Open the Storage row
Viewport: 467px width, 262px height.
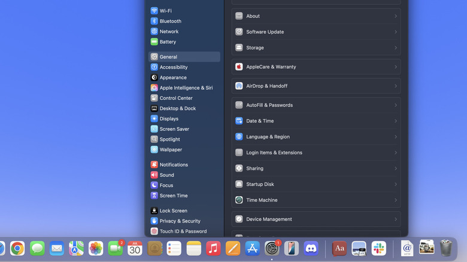(x=316, y=48)
